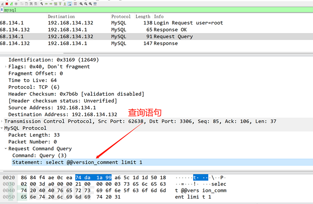Find a packet with the magnifier icon
The height and width of the screenshot is (204, 313).
pyautogui.click(x=42, y=4)
